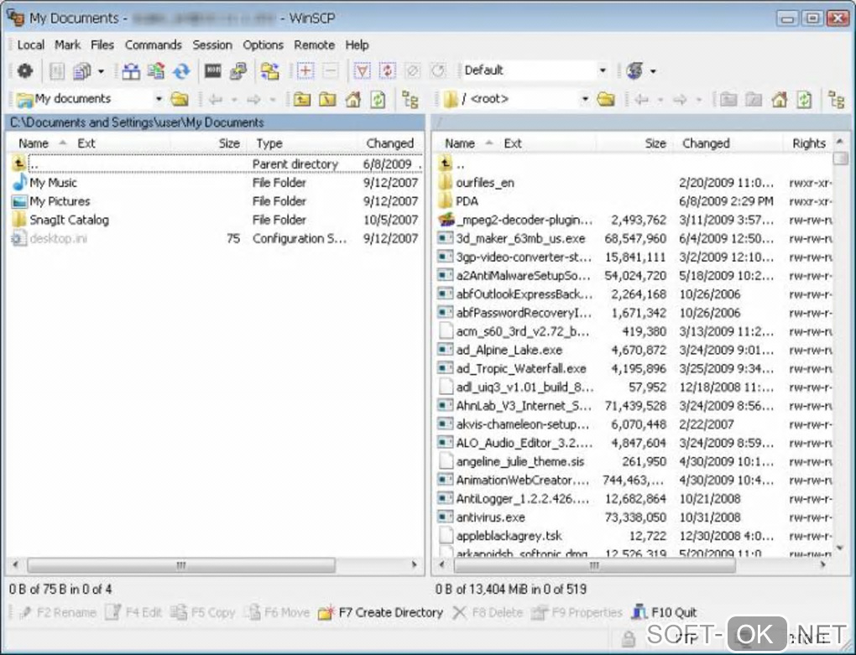
Task: Click Unselect Files minus icon
Action: click(x=331, y=71)
